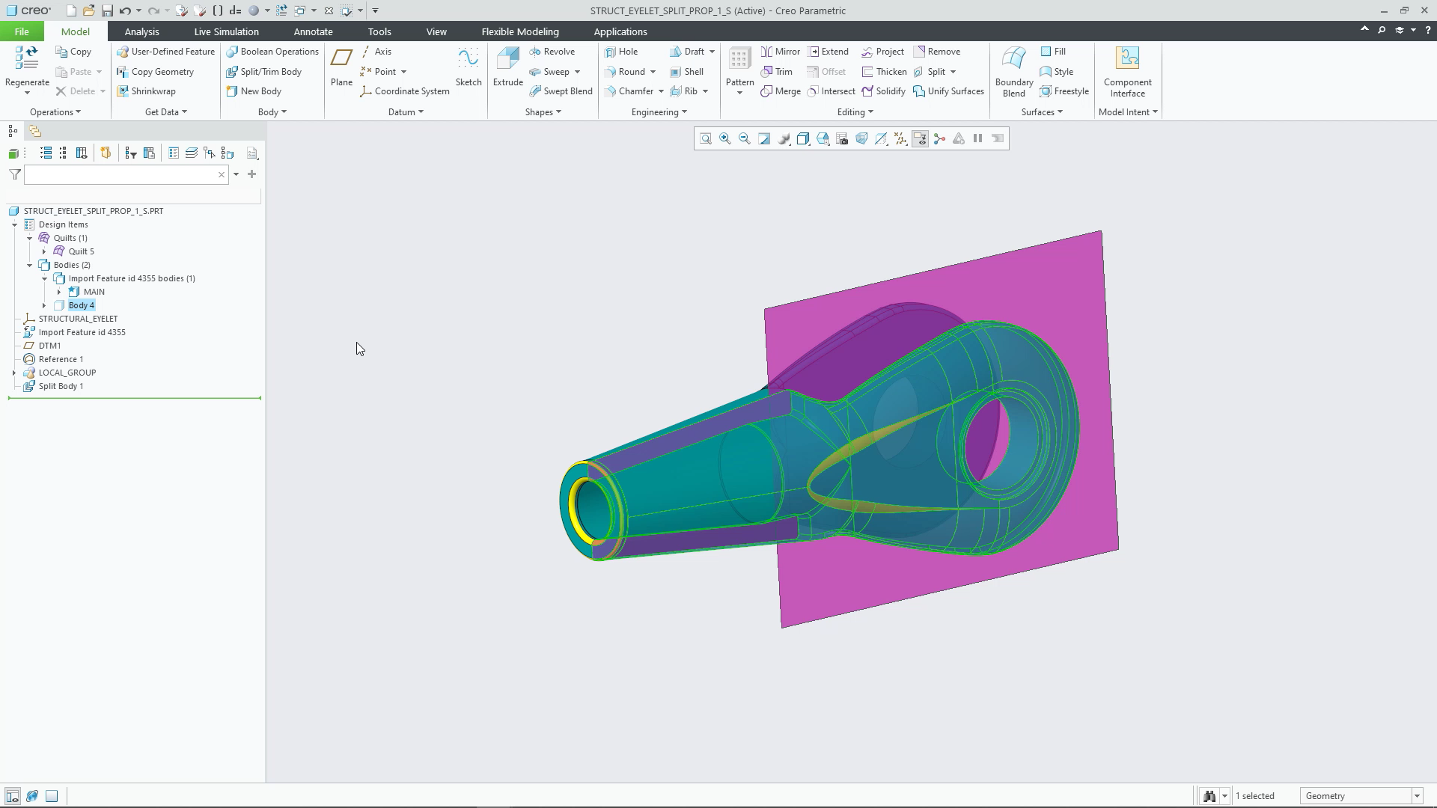Expand the LOCAL_GROUP tree node
The image size is (1437, 808).
click(14, 373)
